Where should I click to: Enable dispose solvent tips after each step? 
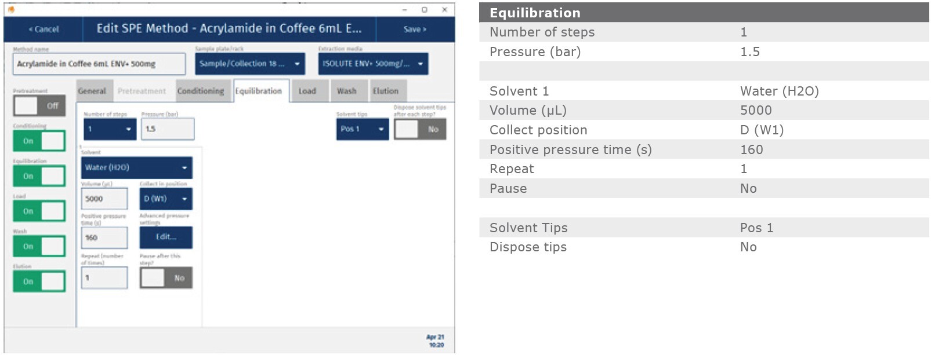420,129
